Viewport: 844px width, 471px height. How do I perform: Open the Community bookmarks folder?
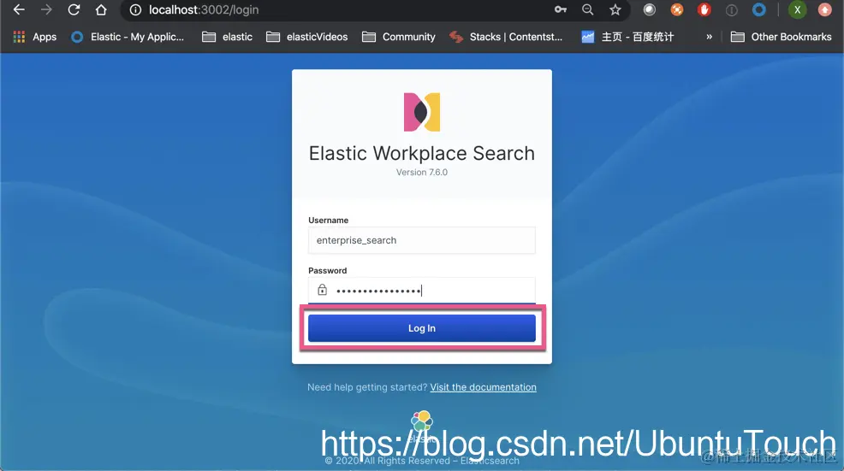click(399, 37)
